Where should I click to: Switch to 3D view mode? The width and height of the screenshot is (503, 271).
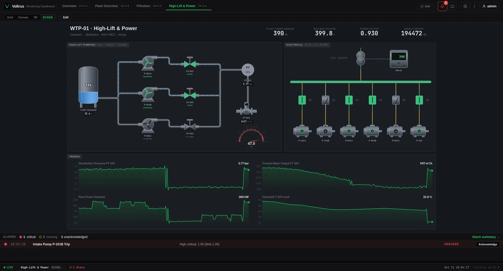pyautogui.click(x=36, y=17)
